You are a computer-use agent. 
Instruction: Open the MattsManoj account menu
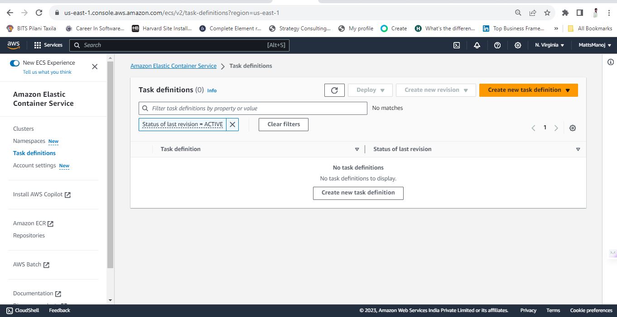point(595,45)
